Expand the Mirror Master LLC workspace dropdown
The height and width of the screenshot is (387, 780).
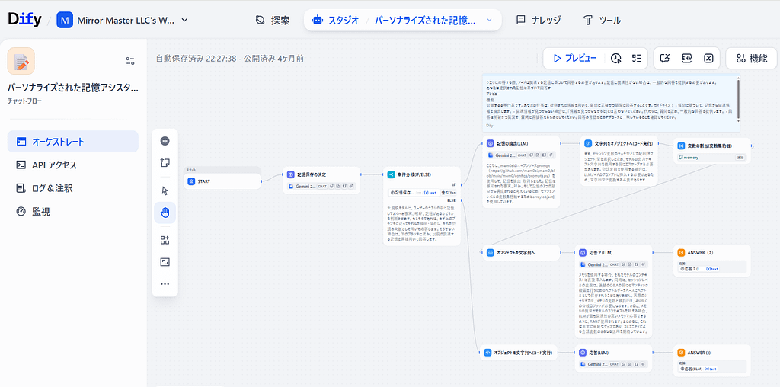coord(184,20)
